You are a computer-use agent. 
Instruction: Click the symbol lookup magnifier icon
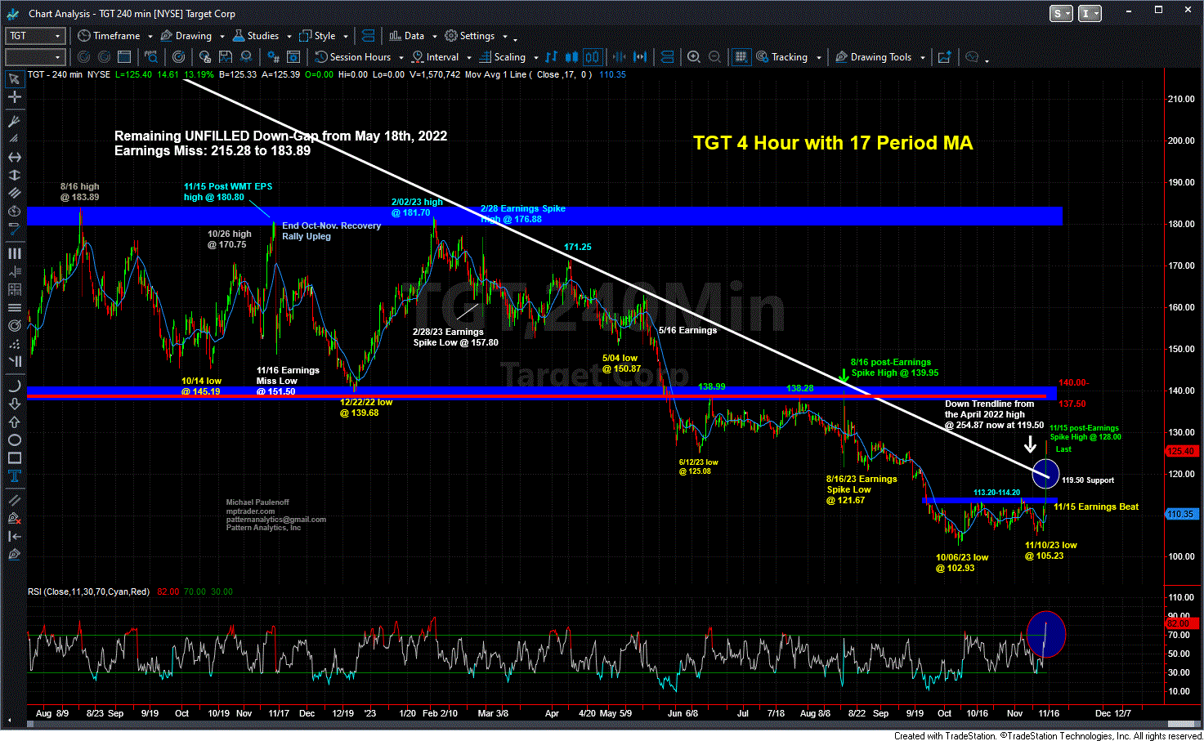[150, 56]
